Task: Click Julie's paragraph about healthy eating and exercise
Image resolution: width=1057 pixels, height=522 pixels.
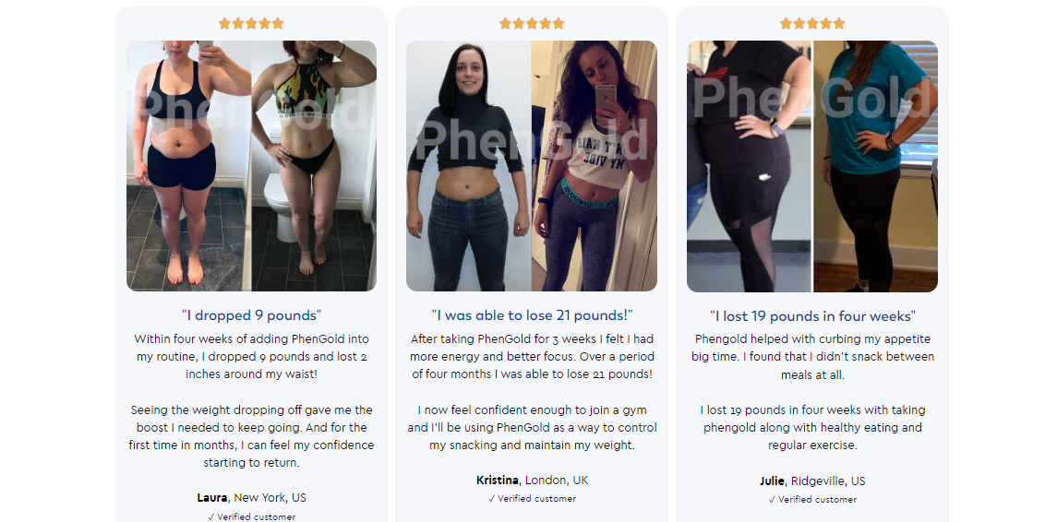Action: pos(812,428)
